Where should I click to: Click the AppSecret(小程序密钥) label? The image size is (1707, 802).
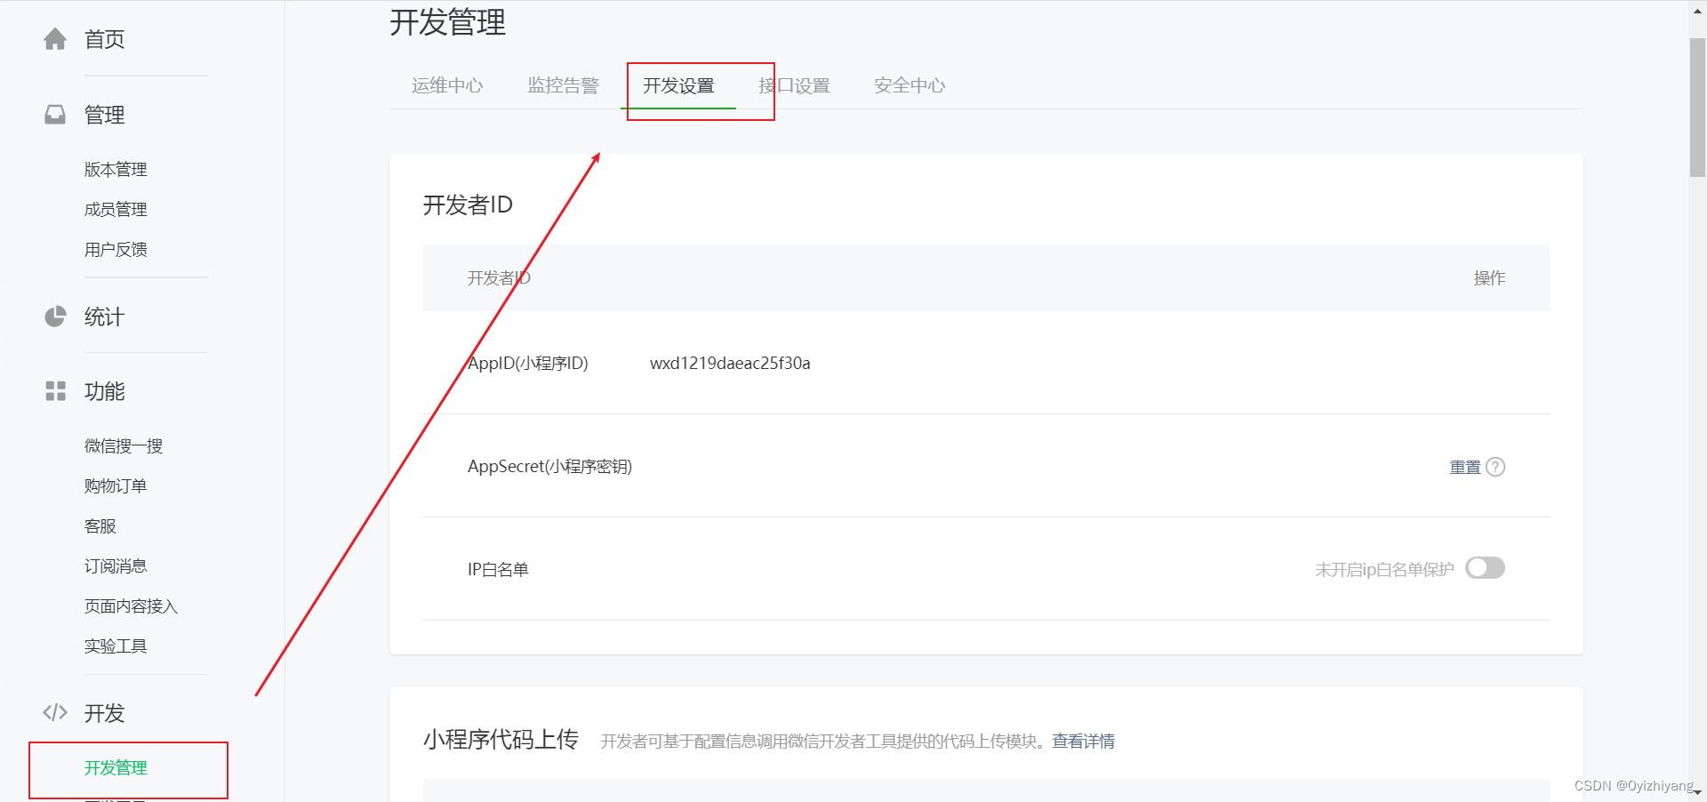549,466
